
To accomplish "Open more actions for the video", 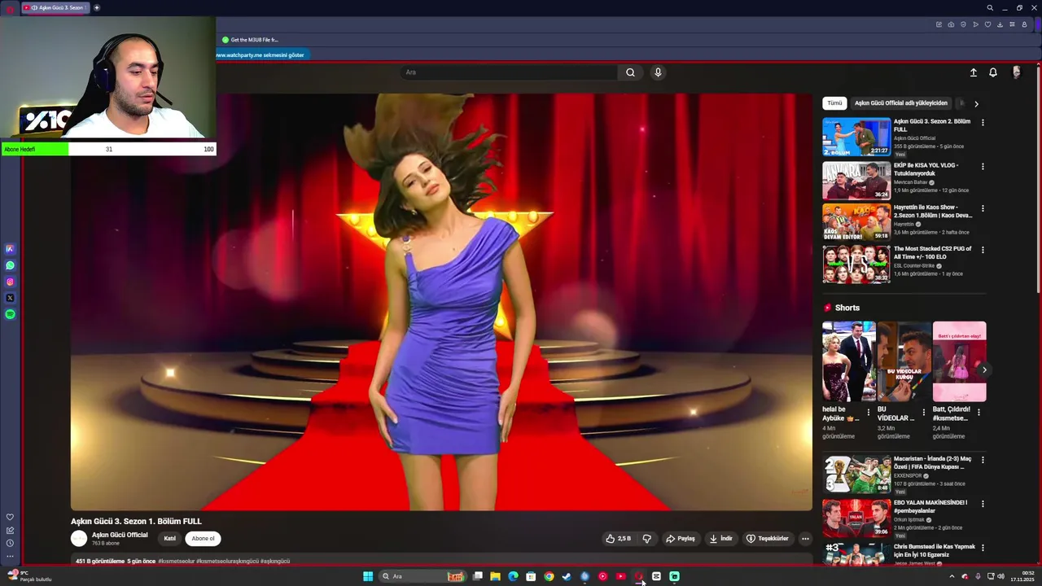I will pyautogui.click(x=805, y=538).
